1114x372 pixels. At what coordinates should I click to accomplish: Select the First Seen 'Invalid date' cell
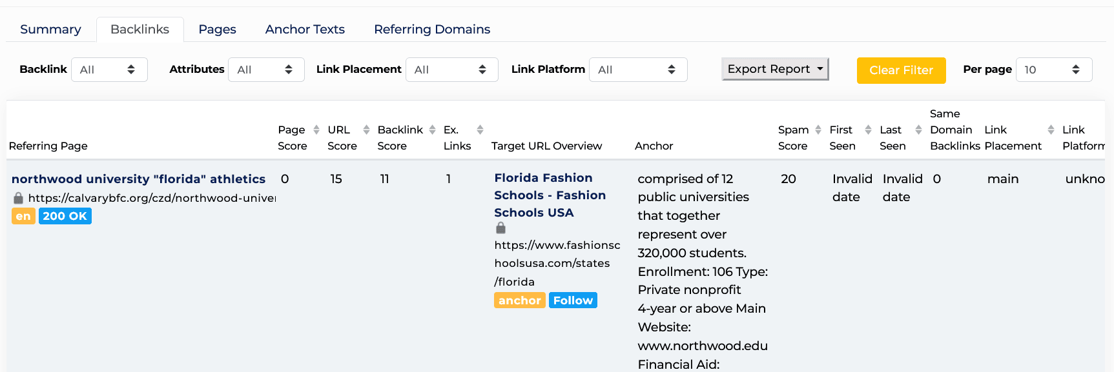click(852, 188)
